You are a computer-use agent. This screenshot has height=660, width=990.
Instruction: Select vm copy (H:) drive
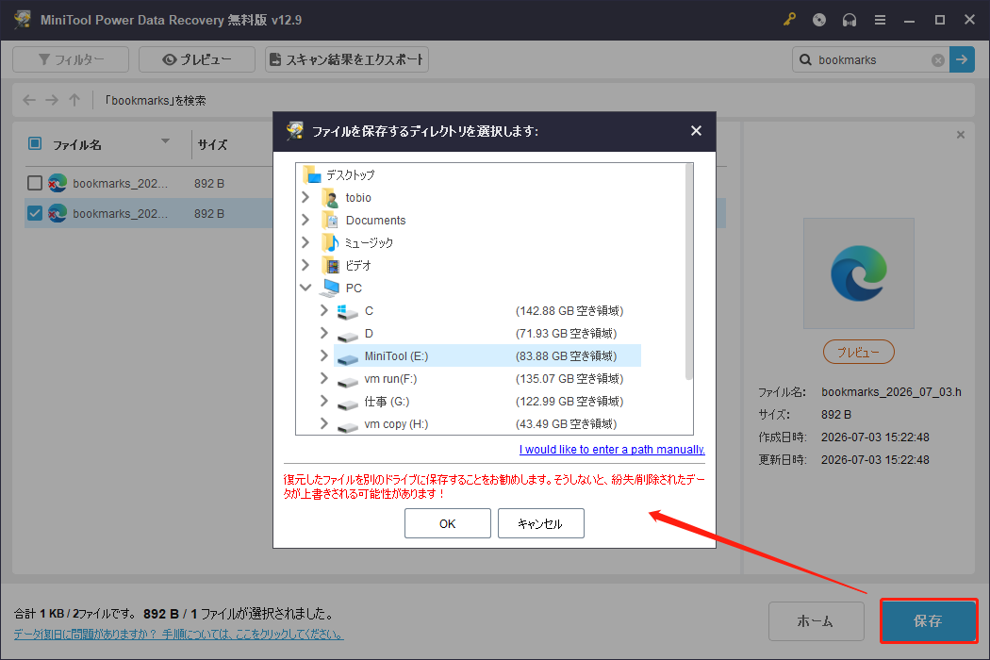tap(396, 424)
